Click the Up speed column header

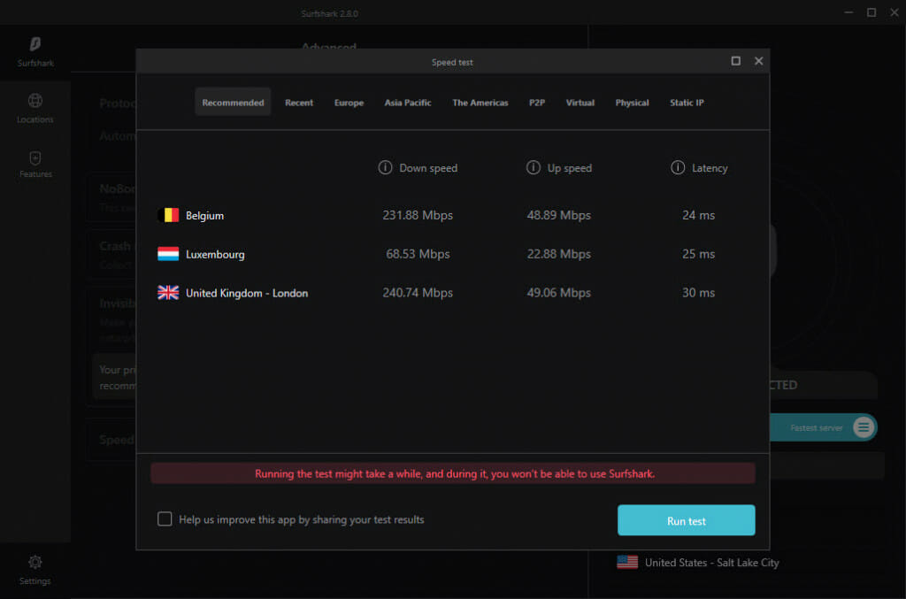pos(570,168)
